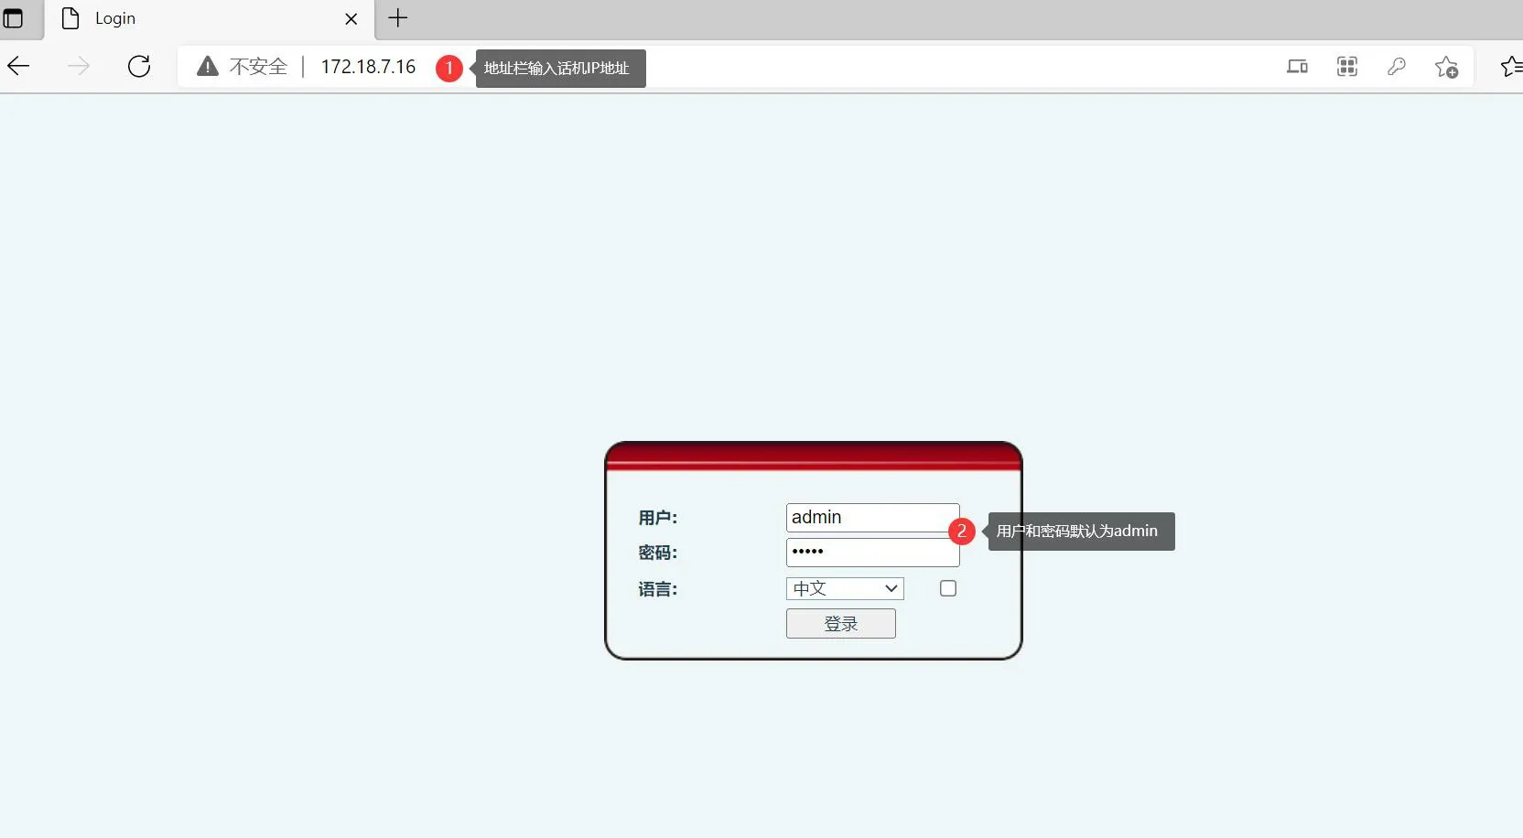Click the forward navigation arrow
The height and width of the screenshot is (838, 1523).
tap(79, 66)
